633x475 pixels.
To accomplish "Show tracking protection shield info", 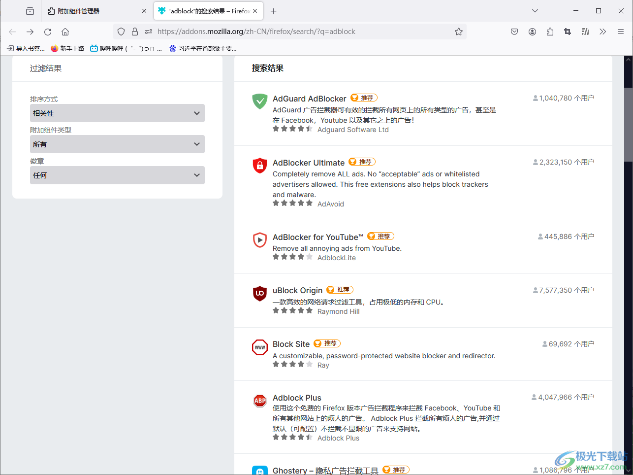I will click(121, 32).
